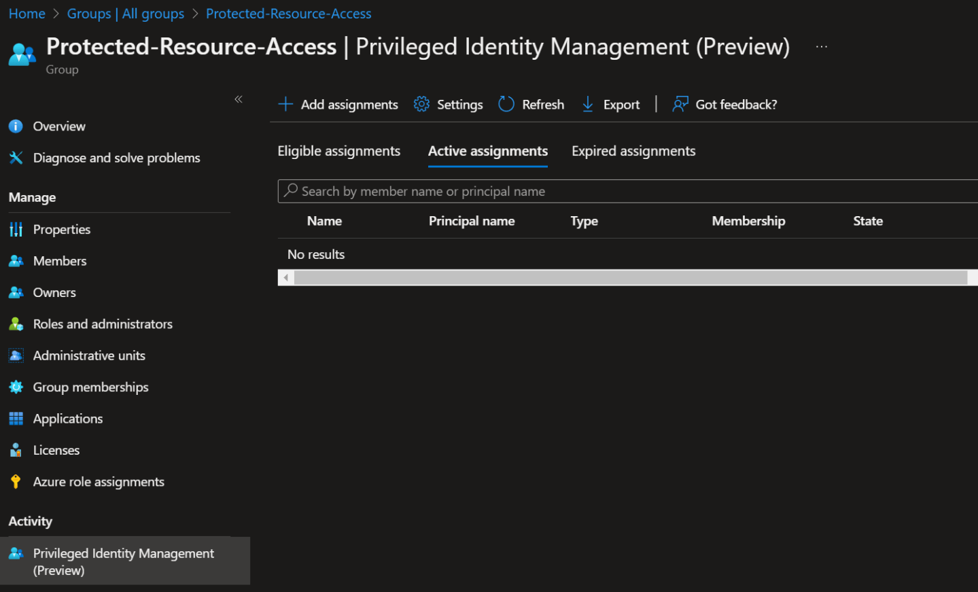View Licenses for this group

pyautogui.click(x=56, y=449)
